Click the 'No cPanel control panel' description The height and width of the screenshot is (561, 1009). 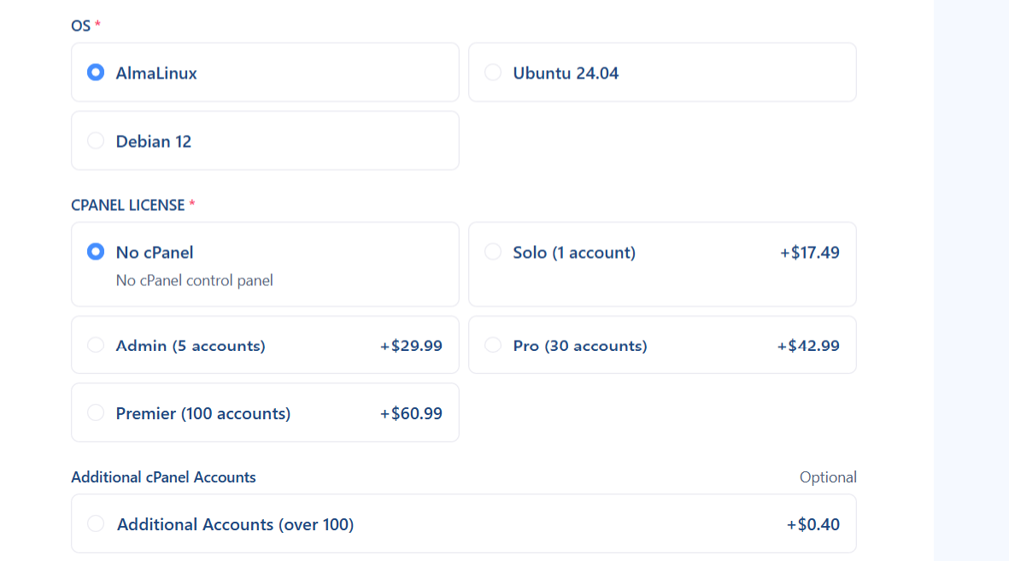[194, 280]
